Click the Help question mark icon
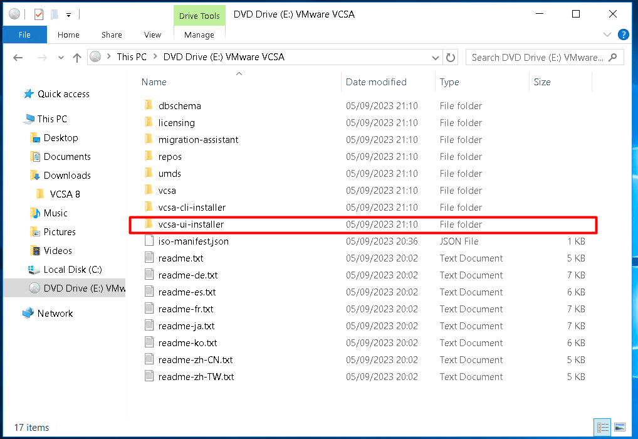This screenshot has width=638, height=439. coord(623,35)
